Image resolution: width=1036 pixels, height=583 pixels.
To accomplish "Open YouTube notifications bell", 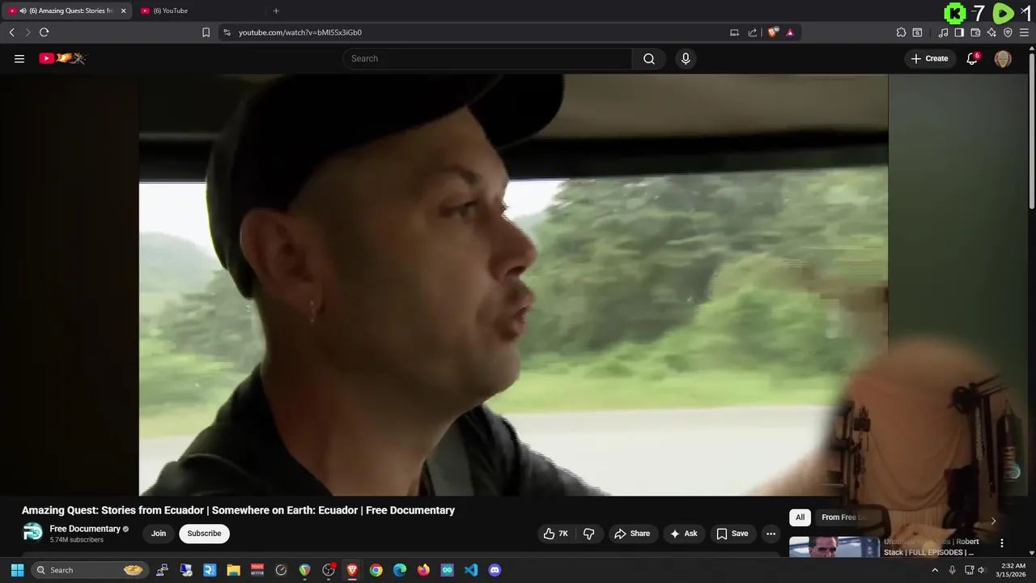I will [973, 58].
